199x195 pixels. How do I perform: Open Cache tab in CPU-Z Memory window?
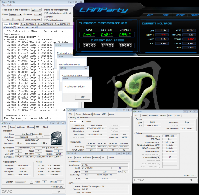tap(144, 116)
